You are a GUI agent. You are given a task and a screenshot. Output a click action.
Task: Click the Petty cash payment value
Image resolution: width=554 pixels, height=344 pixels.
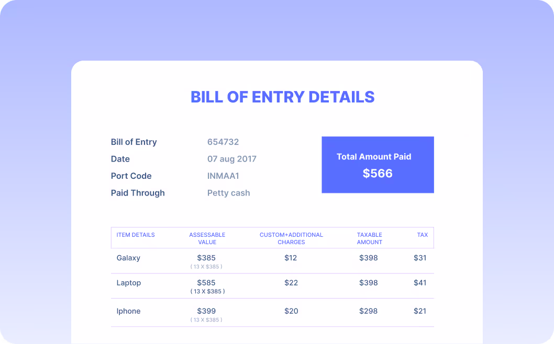[229, 193]
